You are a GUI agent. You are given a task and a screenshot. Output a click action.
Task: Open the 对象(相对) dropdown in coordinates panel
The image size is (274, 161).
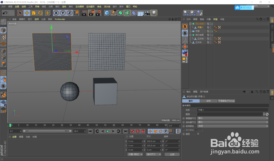pos(135,154)
